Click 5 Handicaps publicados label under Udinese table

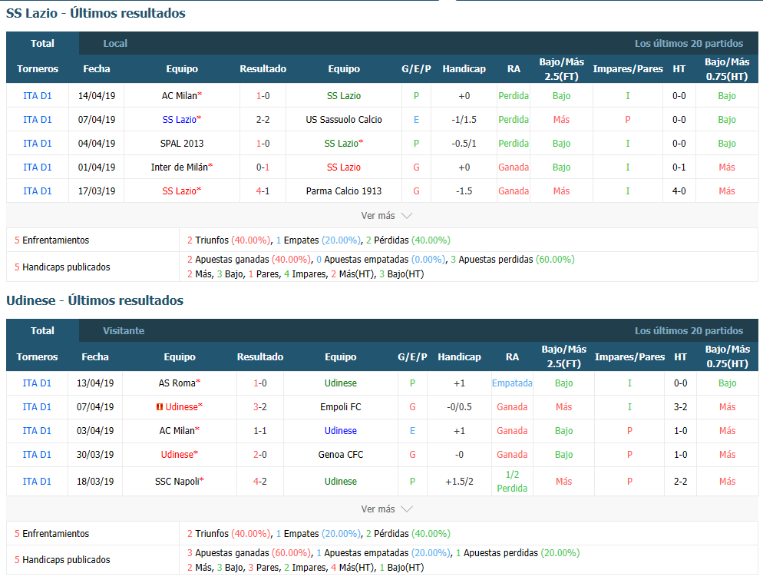(62, 560)
